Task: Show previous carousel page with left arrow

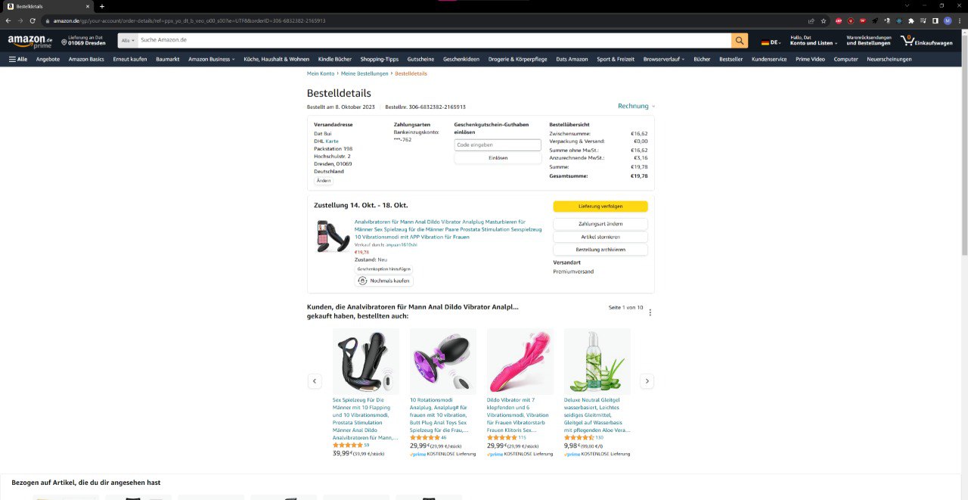Action: (315, 381)
